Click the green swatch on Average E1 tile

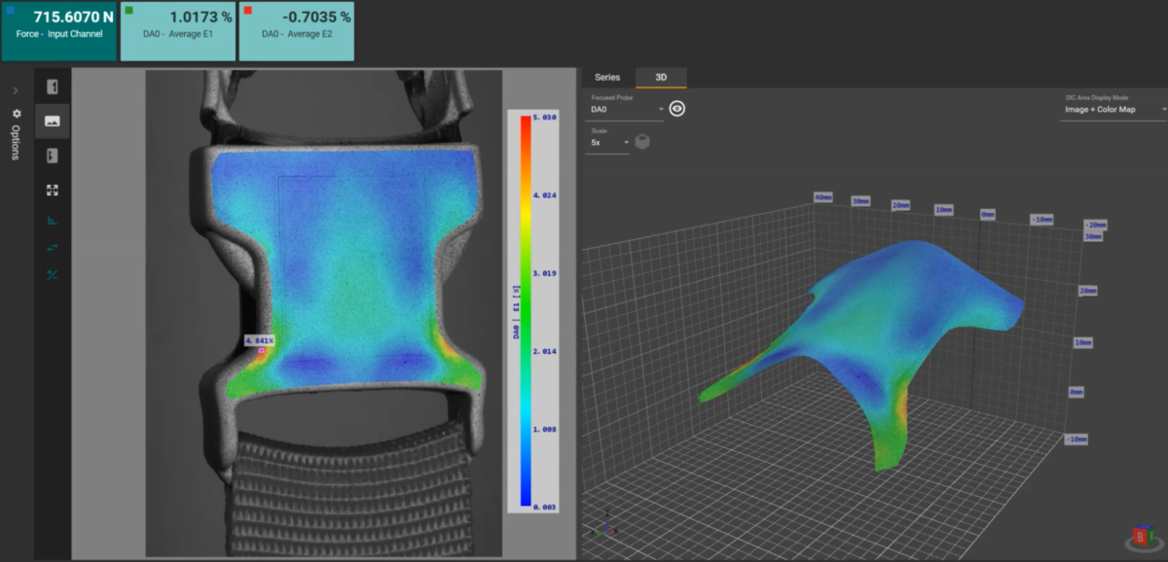coord(130,9)
